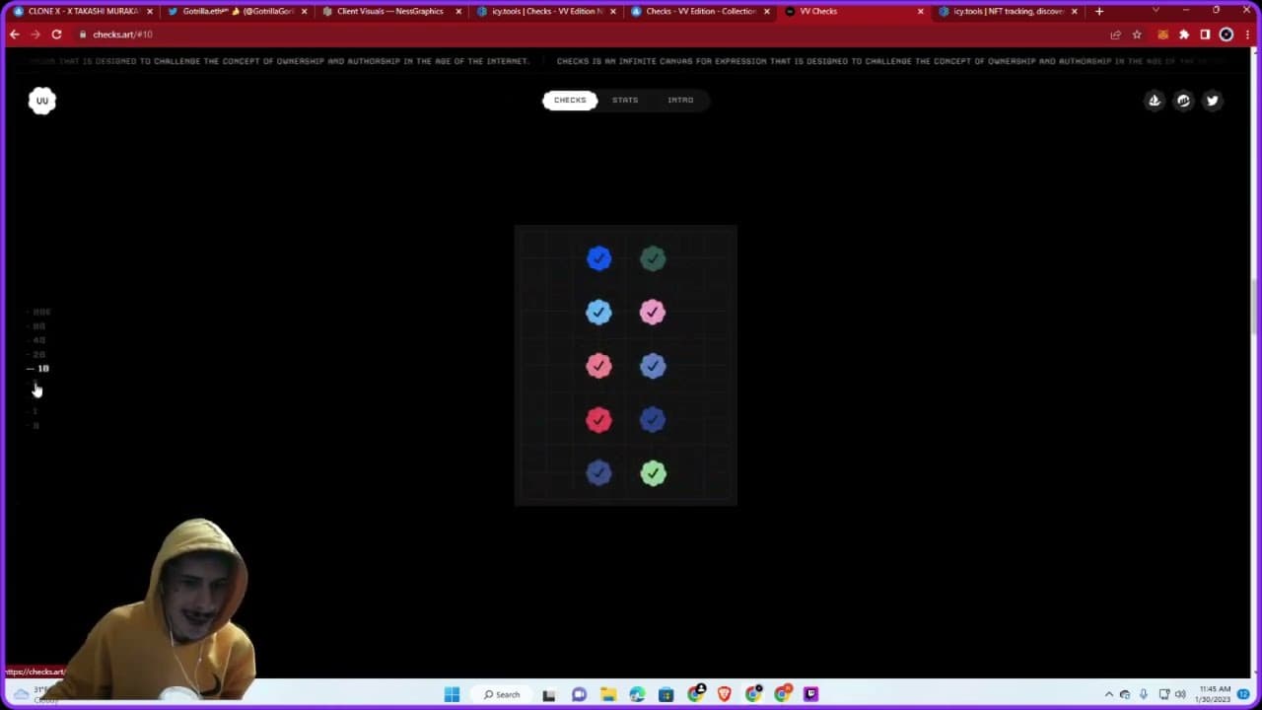The width and height of the screenshot is (1262, 710).
Task: Switch to the STATS tab
Action: pos(625,100)
